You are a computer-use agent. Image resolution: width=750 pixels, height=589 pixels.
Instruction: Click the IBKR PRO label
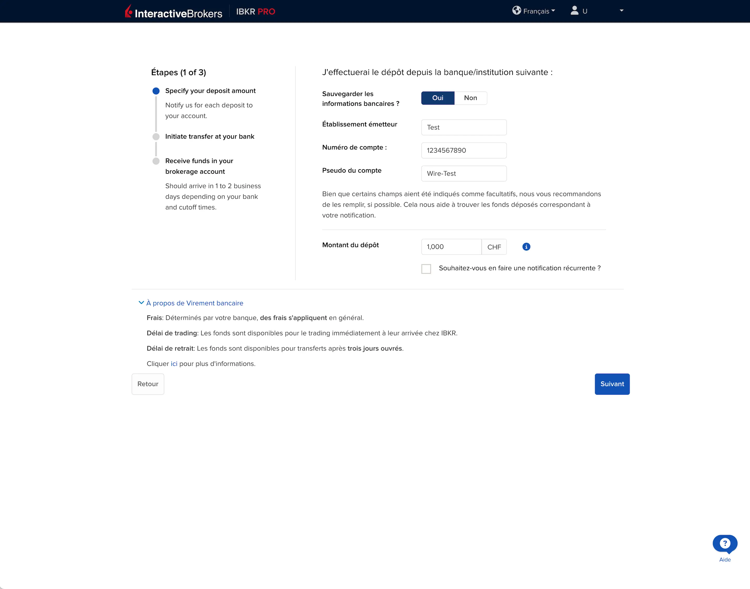[255, 12]
